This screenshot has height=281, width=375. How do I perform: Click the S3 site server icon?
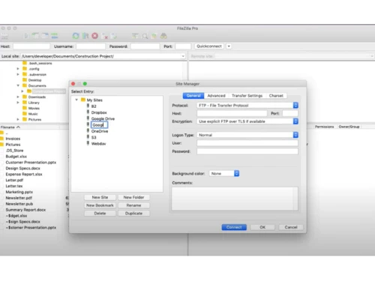tap(88, 137)
